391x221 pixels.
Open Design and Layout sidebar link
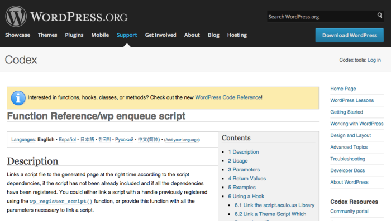point(351,135)
